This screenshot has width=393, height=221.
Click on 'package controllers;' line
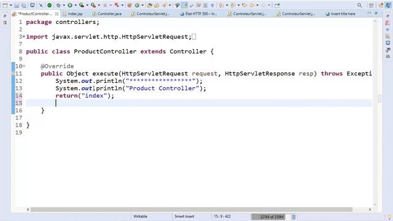(x=63, y=22)
